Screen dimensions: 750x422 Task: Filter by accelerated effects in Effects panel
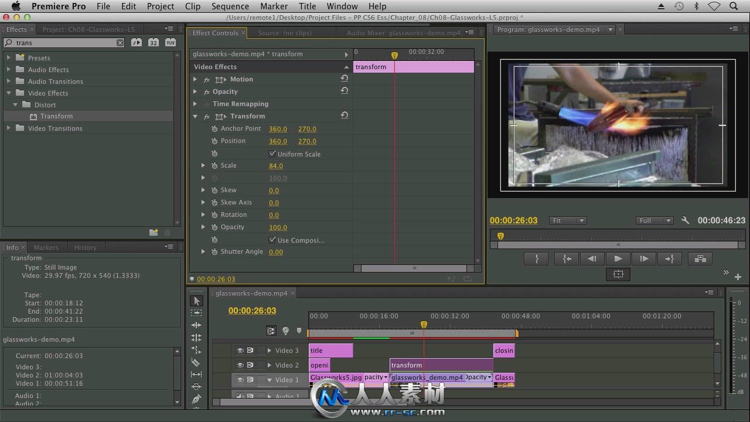click(137, 42)
